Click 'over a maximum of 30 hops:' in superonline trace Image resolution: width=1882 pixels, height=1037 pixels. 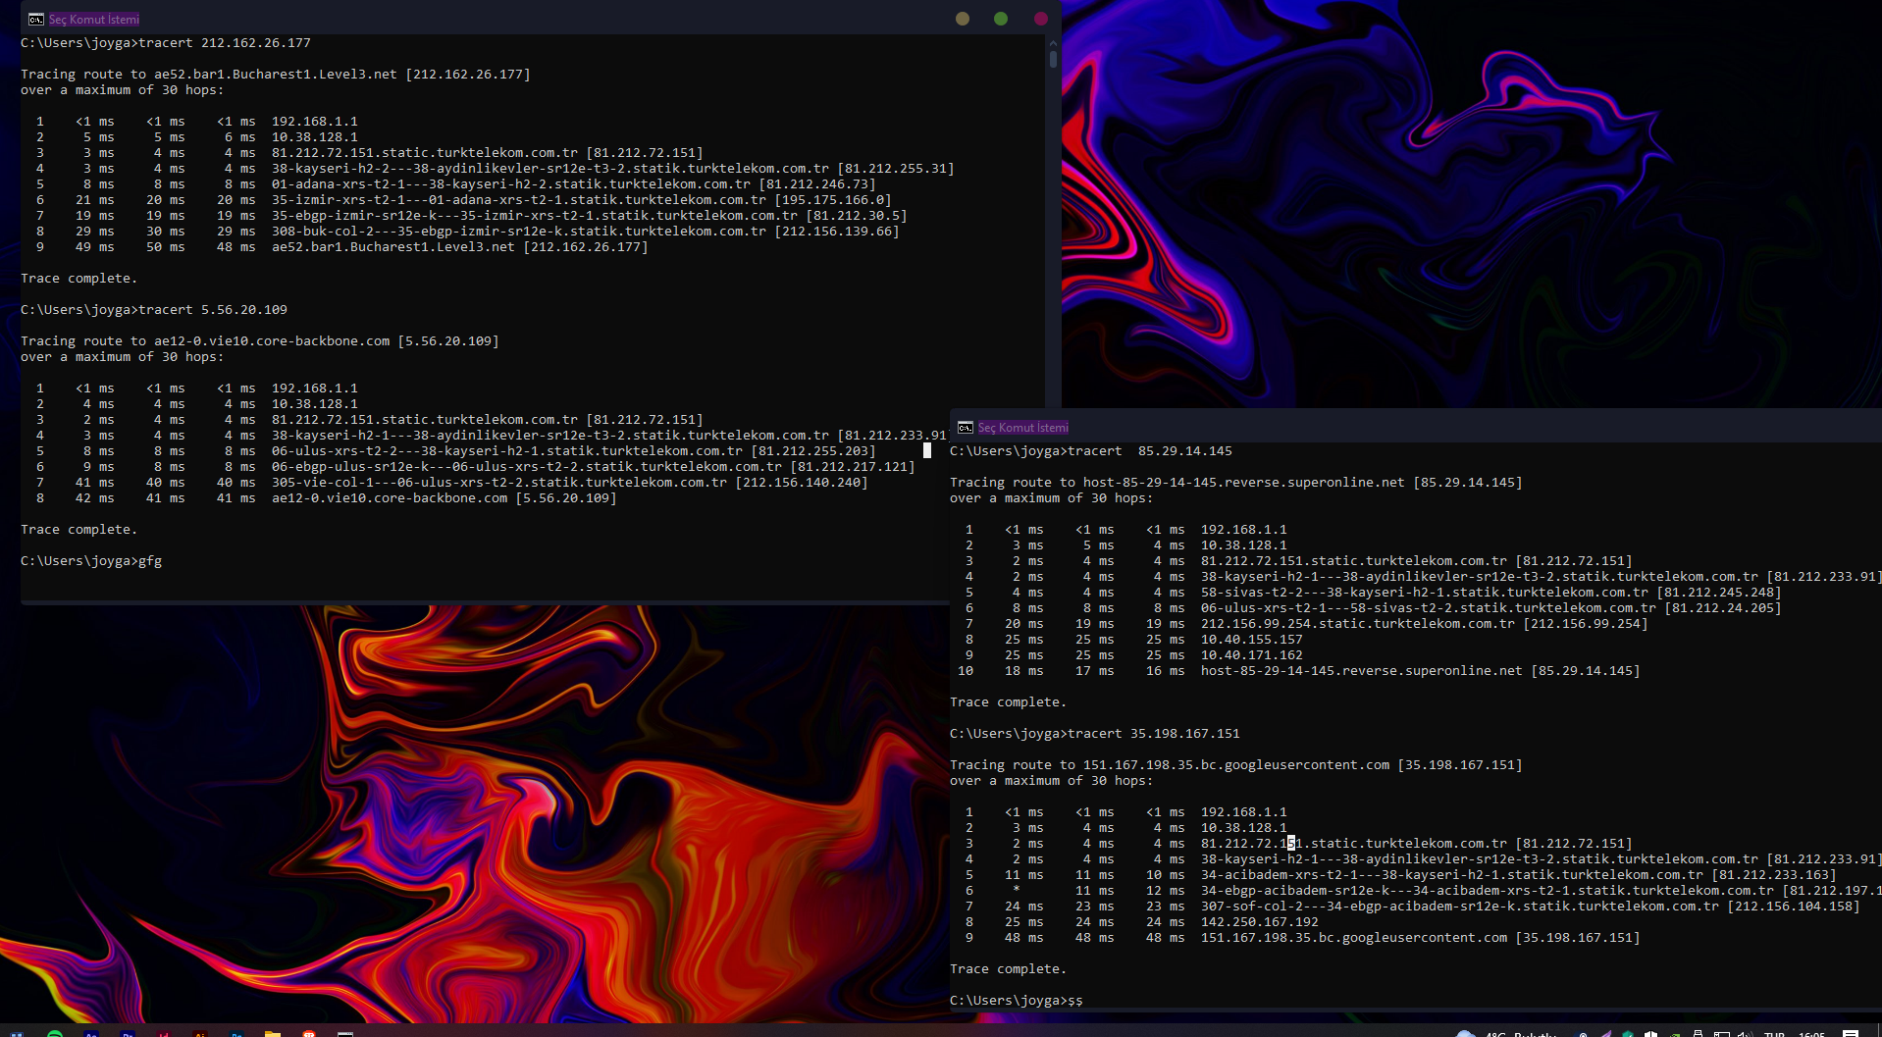(1052, 498)
